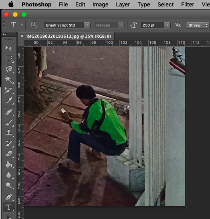This screenshot has height=219, width=210.
Task: Choose the Magic Wand tool
Action: (x=9, y=79)
